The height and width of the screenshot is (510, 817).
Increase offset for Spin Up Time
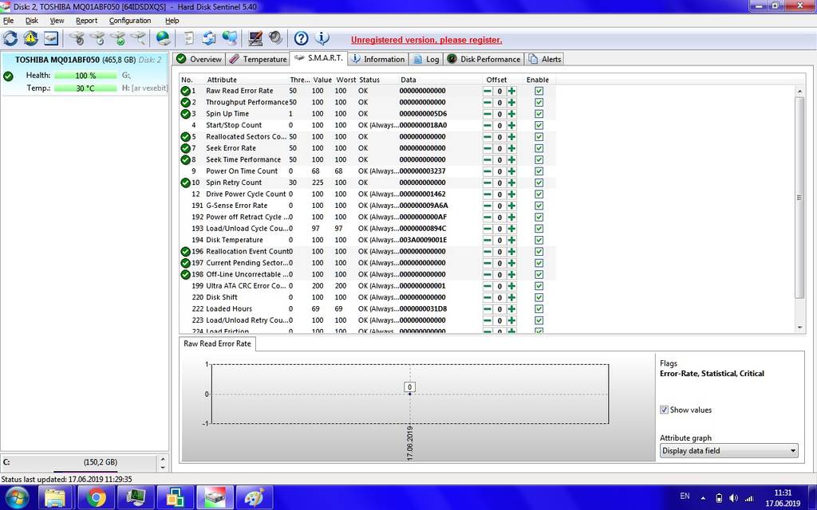[x=511, y=114]
